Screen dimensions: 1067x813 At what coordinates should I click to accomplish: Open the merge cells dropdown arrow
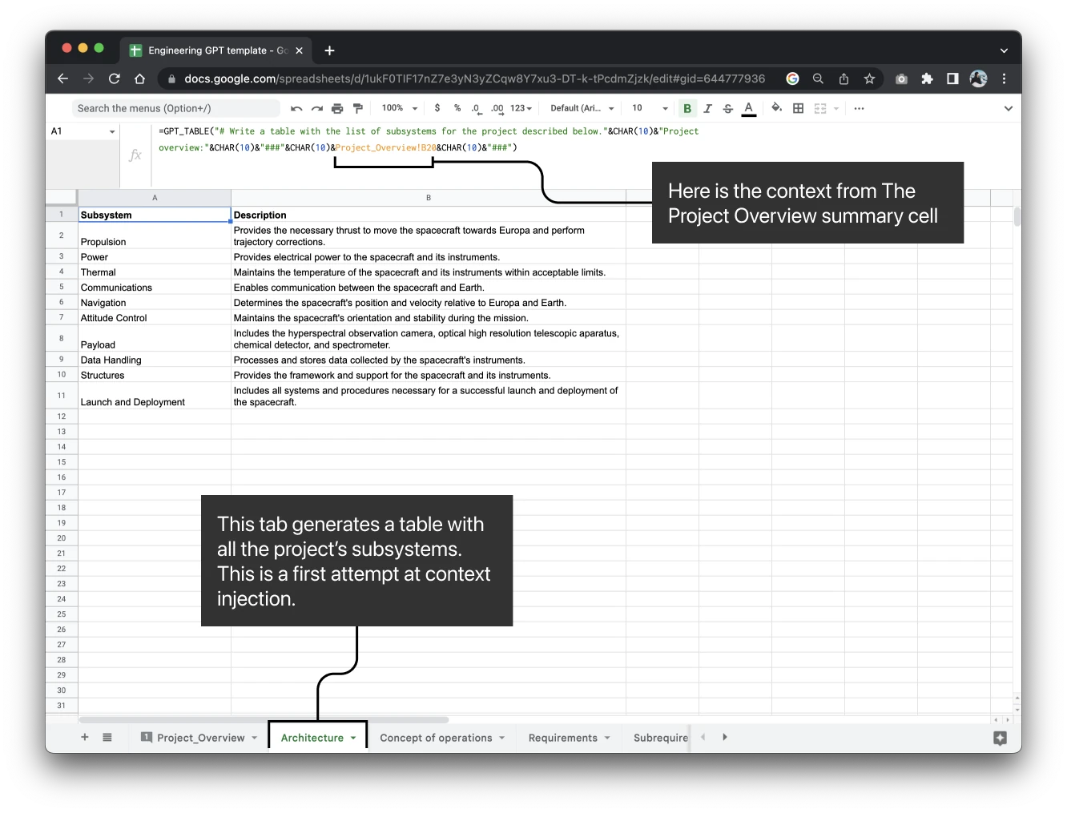(x=836, y=108)
